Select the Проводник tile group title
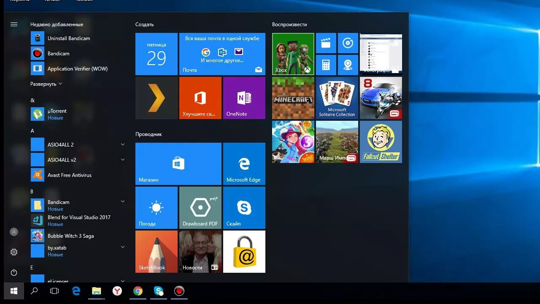Image resolution: width=540 pixels, height=304 pixels. [x=148, y=134]
